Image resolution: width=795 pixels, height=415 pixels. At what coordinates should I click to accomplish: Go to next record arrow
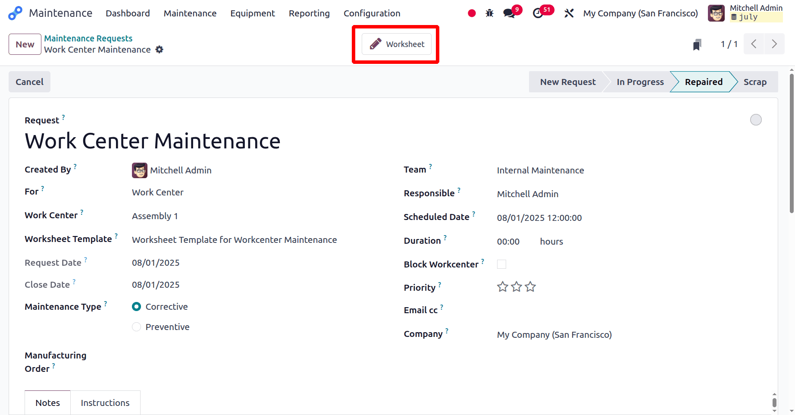774,44
